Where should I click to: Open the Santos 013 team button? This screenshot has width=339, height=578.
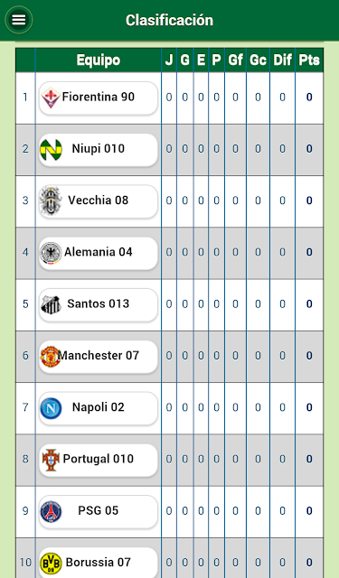click(99, 305)
